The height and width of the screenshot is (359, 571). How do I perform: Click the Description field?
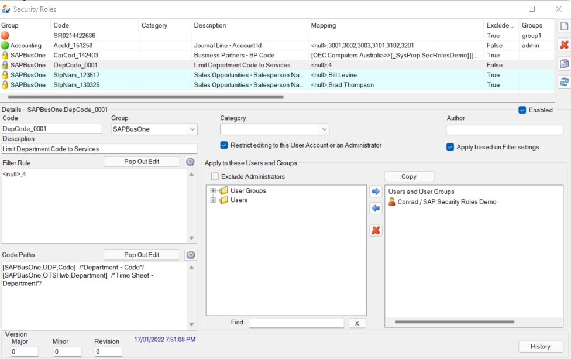(x=99, y=149)
